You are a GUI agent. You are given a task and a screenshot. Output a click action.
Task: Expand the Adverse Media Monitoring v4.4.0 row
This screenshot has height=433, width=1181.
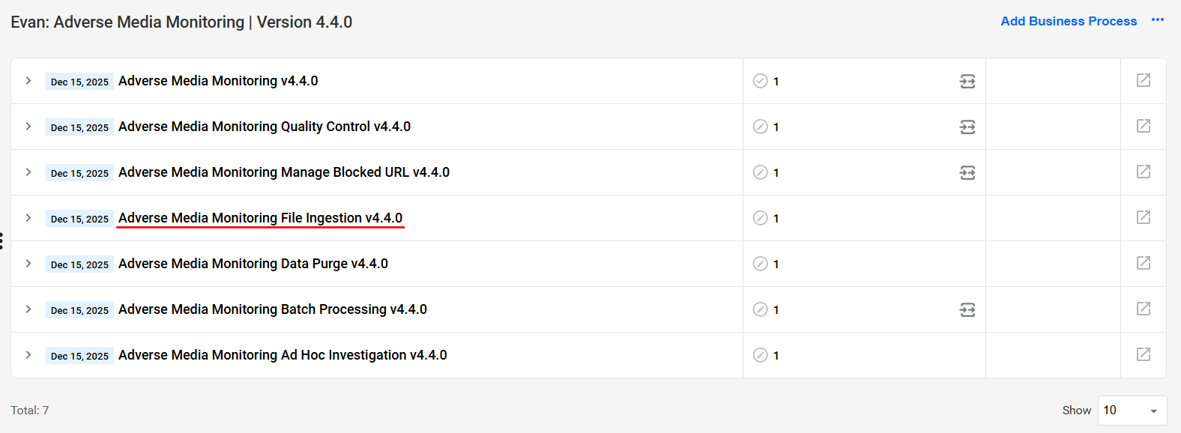(28, 80)
